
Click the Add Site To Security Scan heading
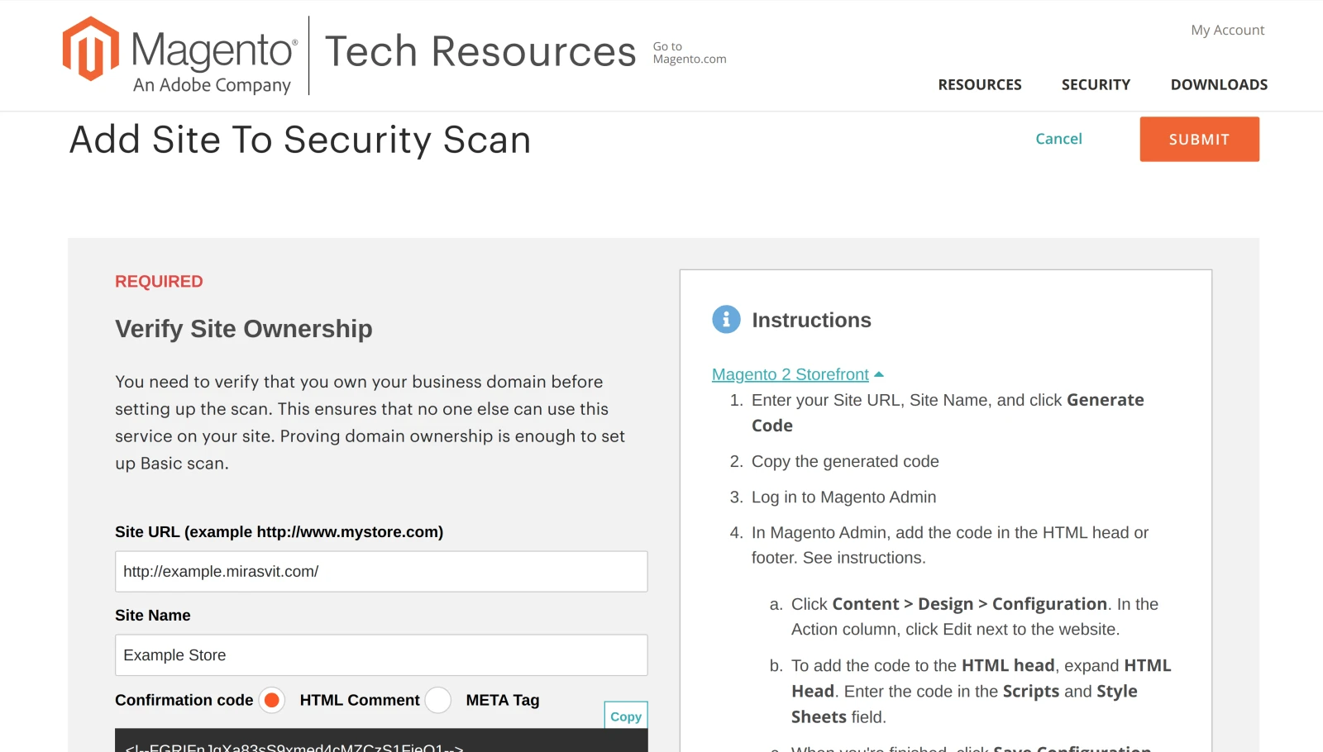pos(300,140)
